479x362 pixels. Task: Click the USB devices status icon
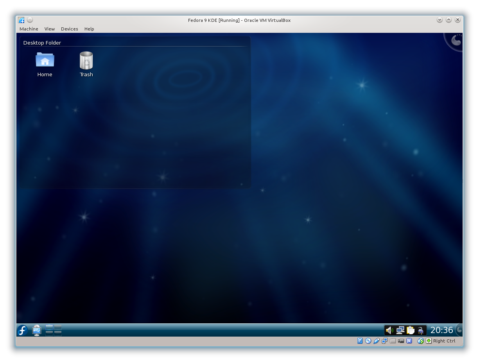click(x=377, y=341)
